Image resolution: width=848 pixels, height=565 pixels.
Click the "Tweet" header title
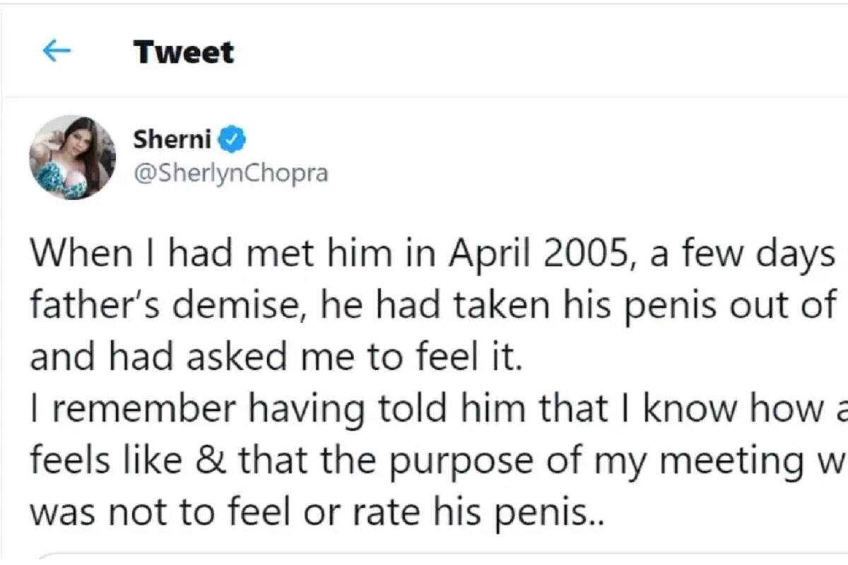click(x=183, y=52)
